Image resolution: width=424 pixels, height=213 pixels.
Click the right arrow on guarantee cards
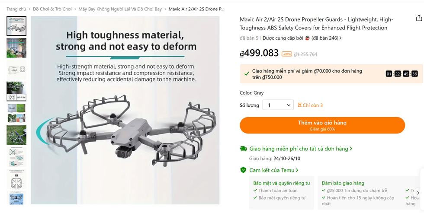pyautogui.click(x=418, y=193)
